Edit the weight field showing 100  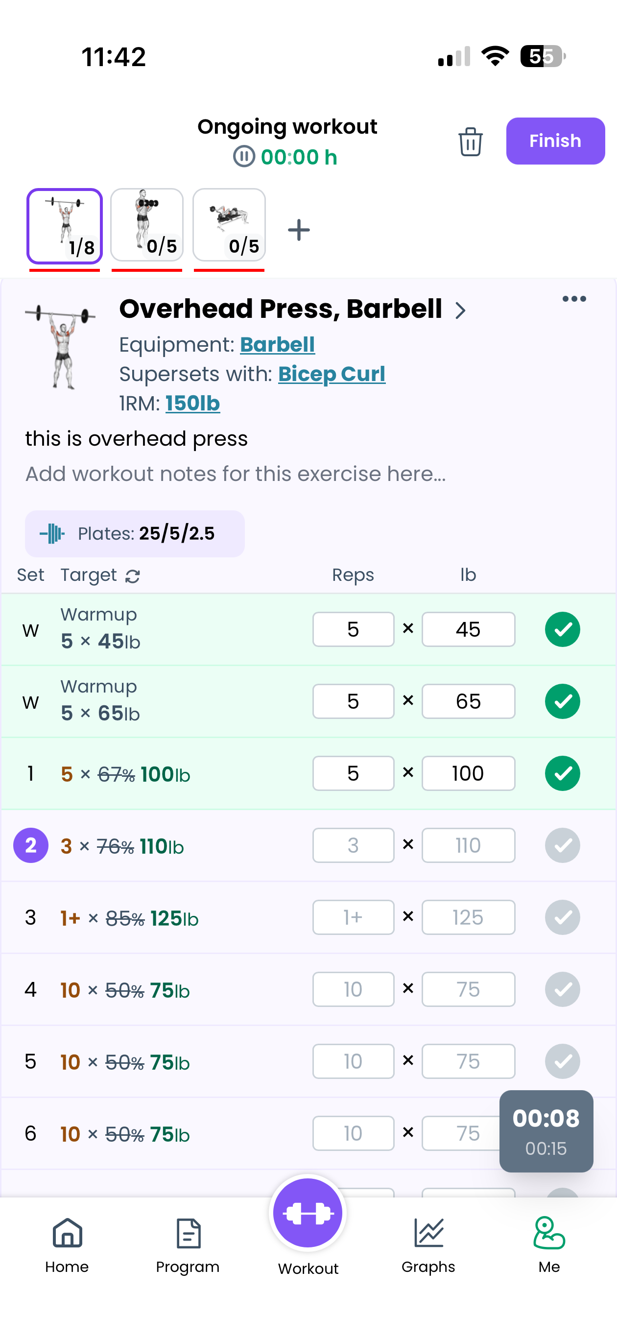click(468, 773)
